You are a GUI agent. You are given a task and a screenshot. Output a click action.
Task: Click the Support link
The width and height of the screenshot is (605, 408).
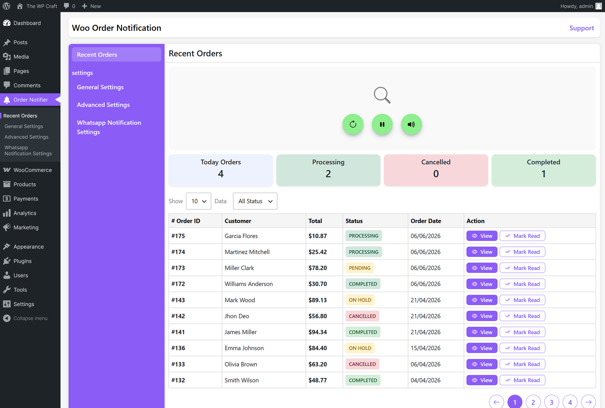click(582, 28)
